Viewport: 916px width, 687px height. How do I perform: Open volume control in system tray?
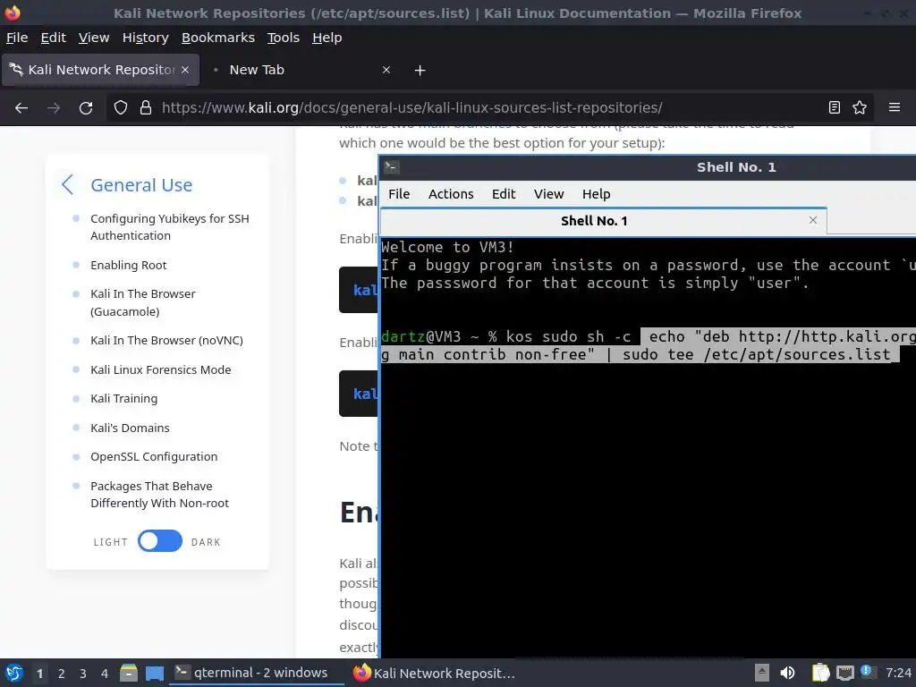787,673
